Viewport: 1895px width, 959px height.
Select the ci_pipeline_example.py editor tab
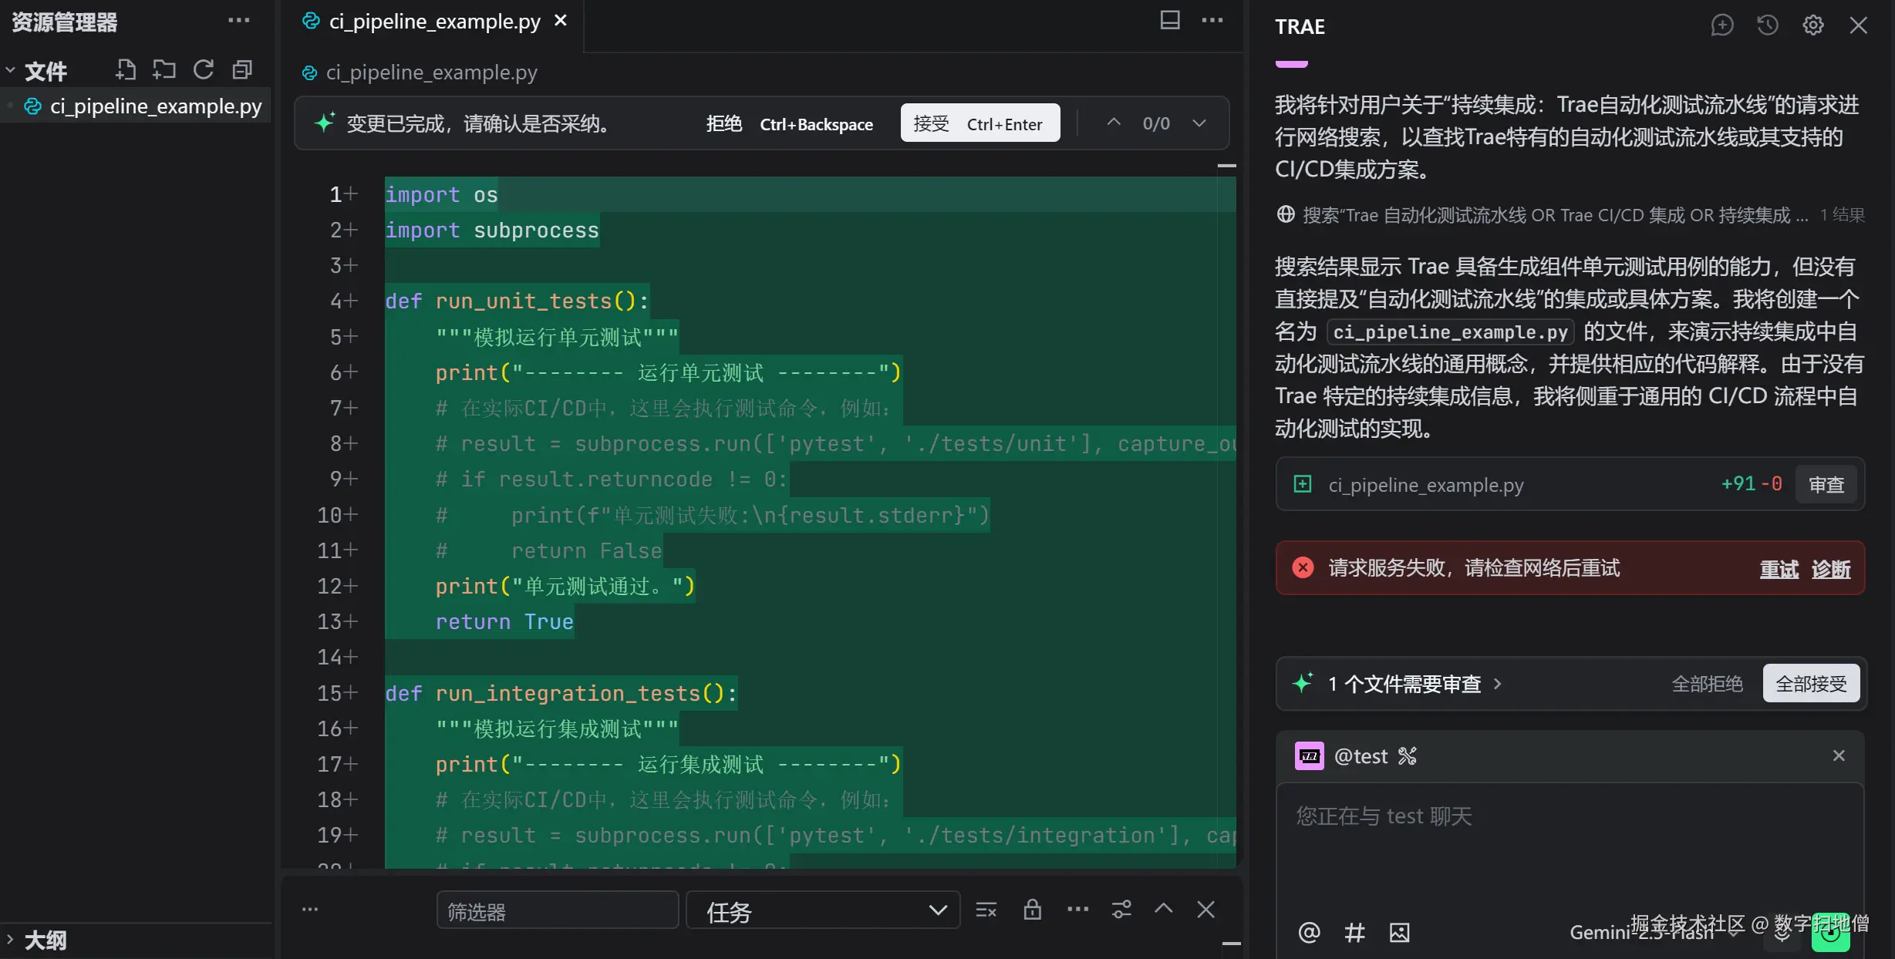(433, 22)
